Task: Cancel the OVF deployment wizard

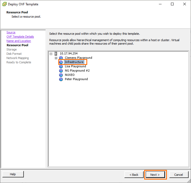Action: (x=178, y=175)
